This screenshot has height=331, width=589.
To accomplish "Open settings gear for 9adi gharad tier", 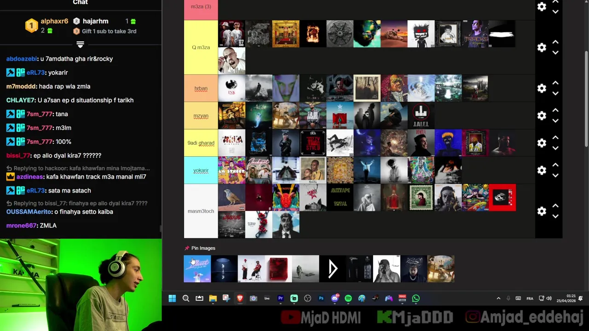I will point(542,143).
